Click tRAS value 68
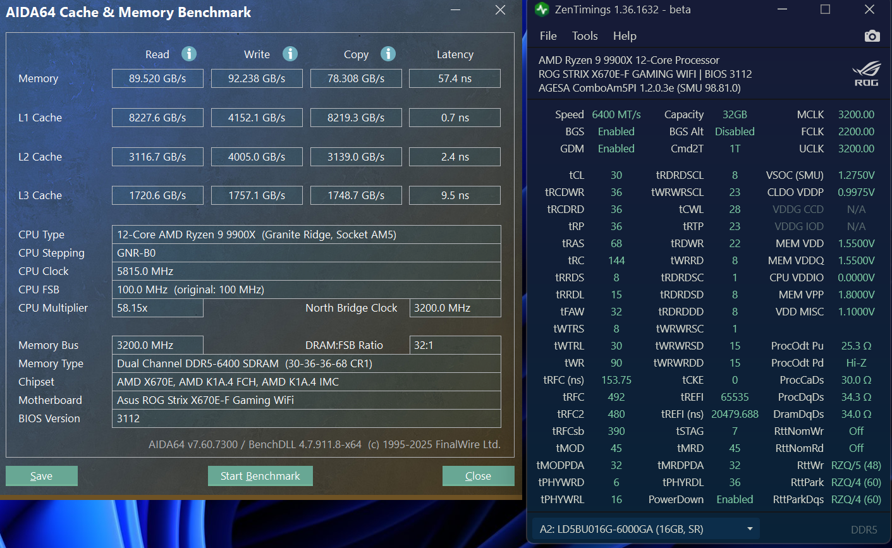 point(616,243)
